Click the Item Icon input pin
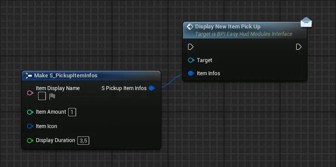Viewport: 336px width, 167px height. tap(30, 126)
